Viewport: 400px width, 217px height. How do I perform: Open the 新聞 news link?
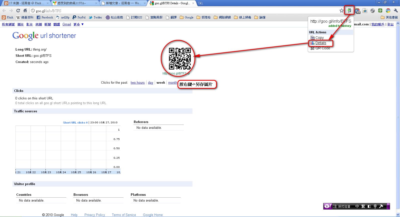47,24
